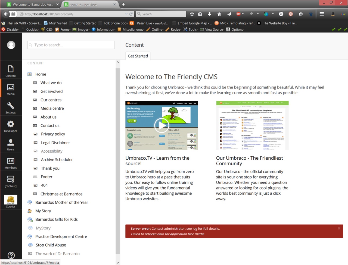Select the Media centre node

point(52,108)
